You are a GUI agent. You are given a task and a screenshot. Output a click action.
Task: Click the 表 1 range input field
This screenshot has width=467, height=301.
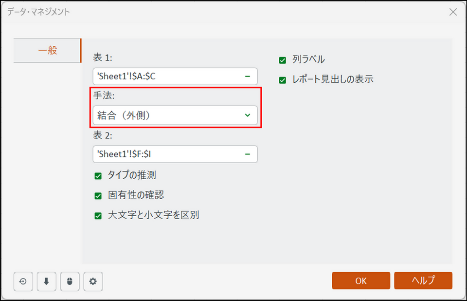[x=175, y=76]
